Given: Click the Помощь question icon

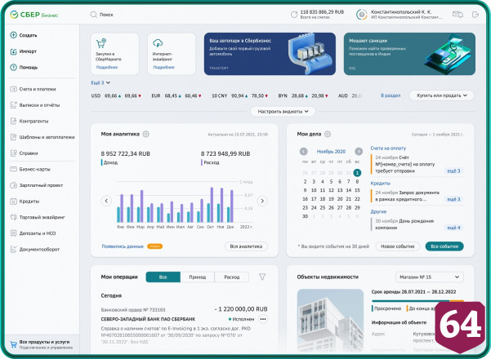Looking at the screenshot, I should (x=13, y=67).
